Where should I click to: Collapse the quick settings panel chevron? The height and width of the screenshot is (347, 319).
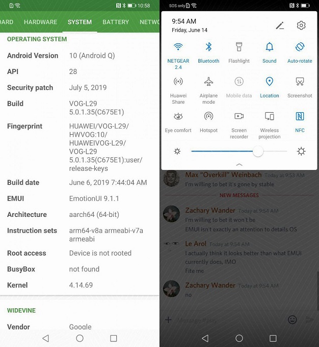pyautogui.click(x=239, y=165)
